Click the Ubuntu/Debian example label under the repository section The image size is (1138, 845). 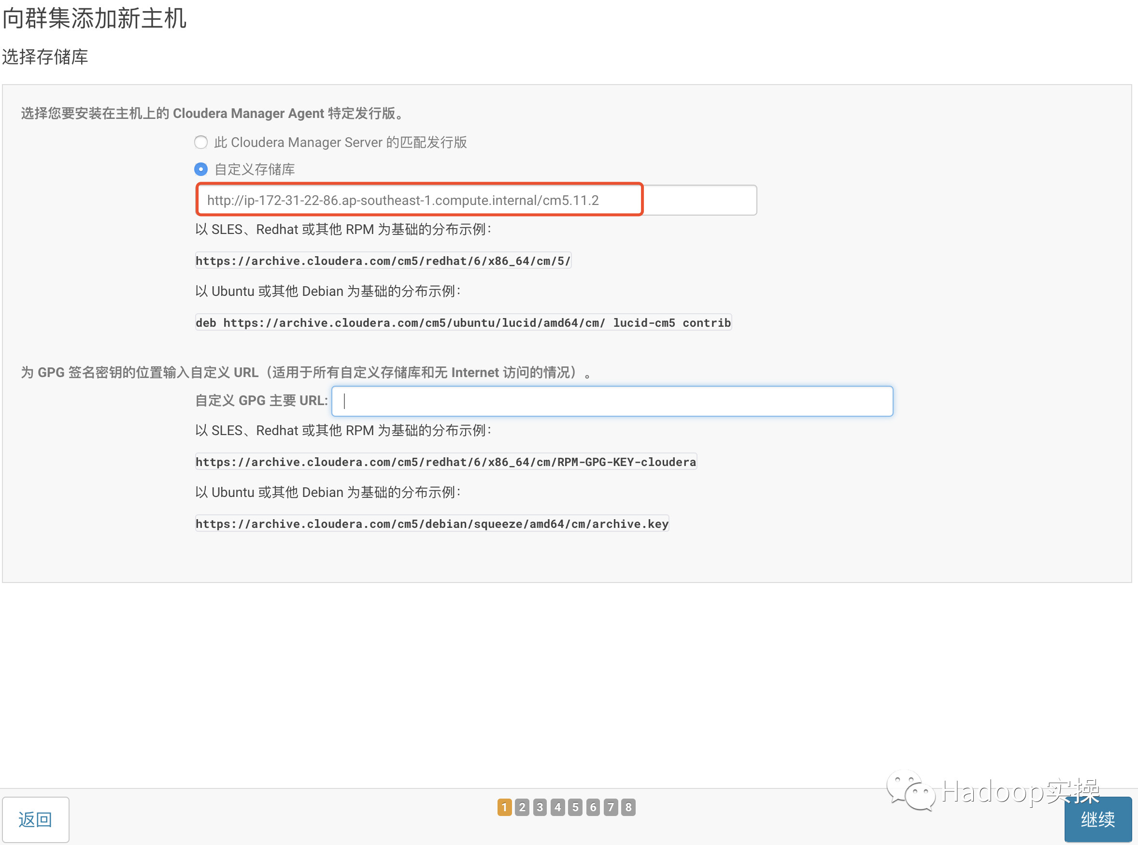pyautogui.click(x=328, y=291)
